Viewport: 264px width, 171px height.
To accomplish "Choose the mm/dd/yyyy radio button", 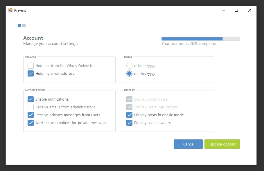I will tap(130, 74).
